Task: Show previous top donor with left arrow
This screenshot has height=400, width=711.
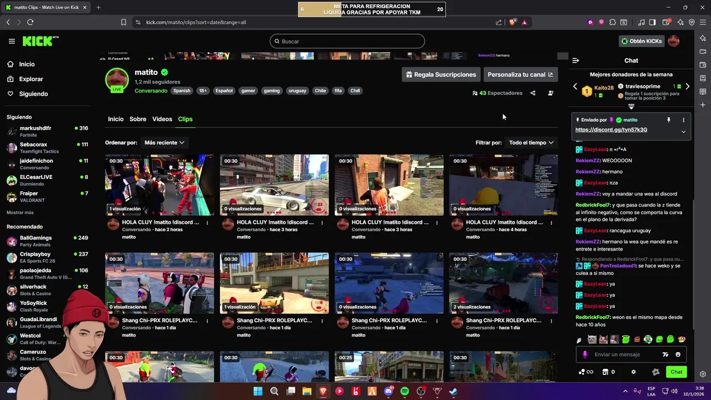Action: tap(575, 87)
